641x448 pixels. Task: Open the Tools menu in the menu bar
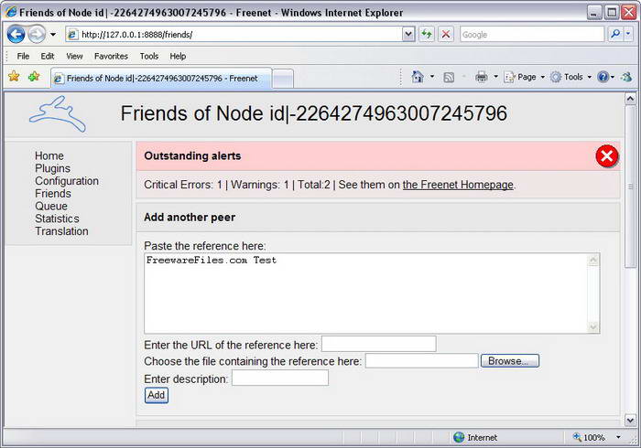[149, 56]
